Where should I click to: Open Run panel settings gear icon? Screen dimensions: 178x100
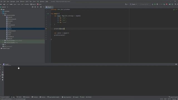[x=176, y=64]
